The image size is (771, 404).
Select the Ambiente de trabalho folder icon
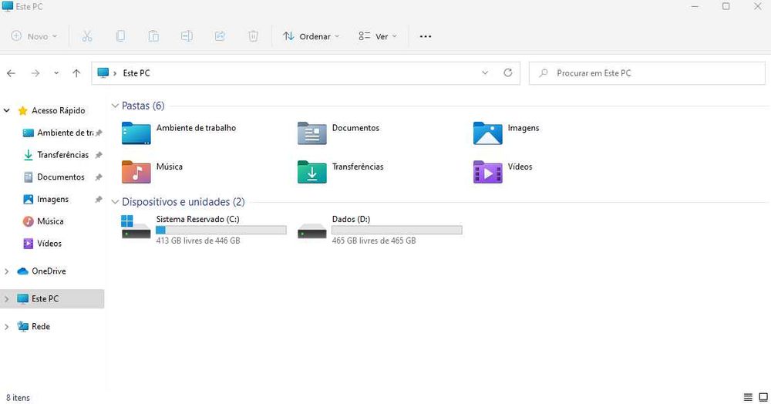point(136,133)
